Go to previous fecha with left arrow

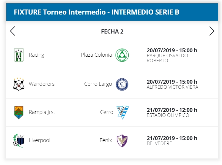click(x=12, y=31)
